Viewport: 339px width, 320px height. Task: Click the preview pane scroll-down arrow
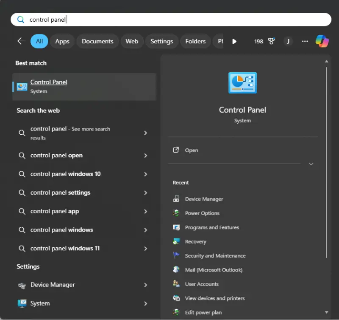tap(326, 312)
